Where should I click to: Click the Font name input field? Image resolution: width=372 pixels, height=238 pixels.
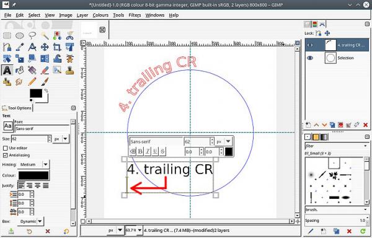[42, 129]
